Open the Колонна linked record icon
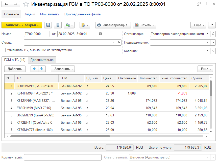Screen dimensions: 218x162 (x=213, y=51)
